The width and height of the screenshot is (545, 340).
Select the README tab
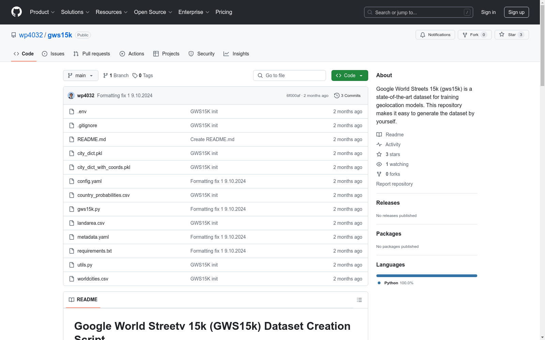[x=83, y=300]
